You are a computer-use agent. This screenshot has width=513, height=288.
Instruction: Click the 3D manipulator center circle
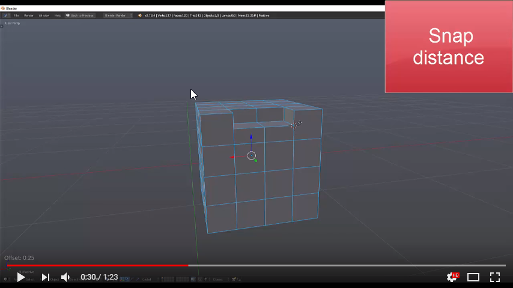click(251, 155)
